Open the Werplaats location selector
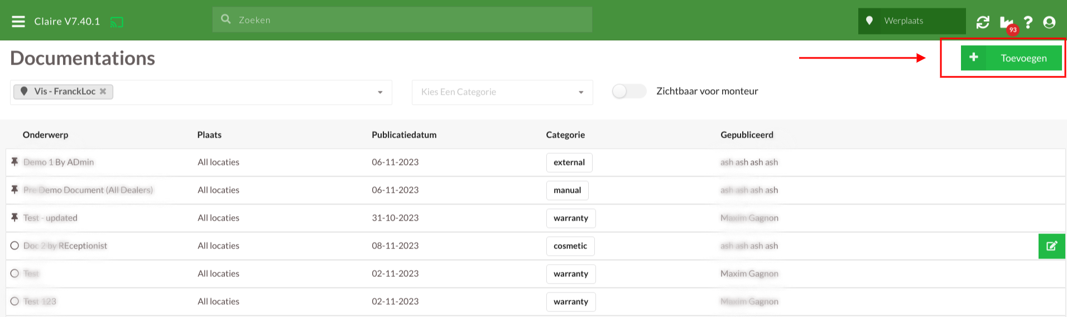 pos(912,21)
